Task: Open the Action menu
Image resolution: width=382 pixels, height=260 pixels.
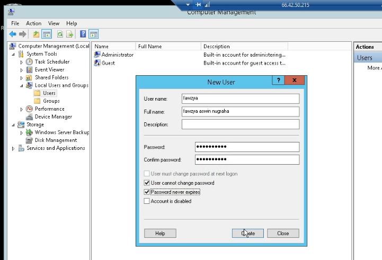Action: pyautogui.click(x=33, y=23)
